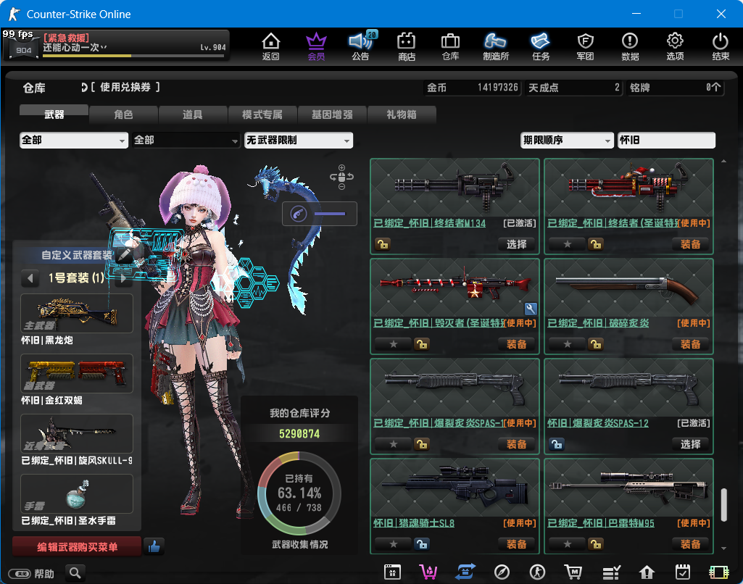The image size is (743, 584).
Task: Click the rainbow film strip icon
Action: point(719,572)
